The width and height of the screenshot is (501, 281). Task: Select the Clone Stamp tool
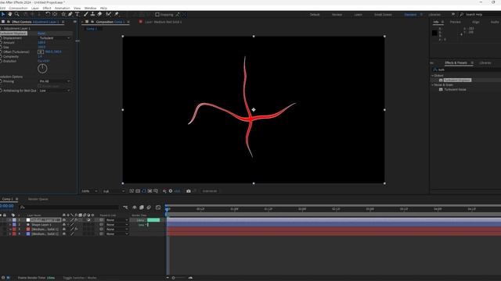[x=92, y=14]
